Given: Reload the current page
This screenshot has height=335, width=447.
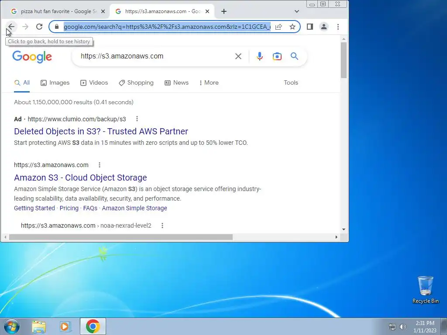Looking at the screenshot, I should (39, 27).
